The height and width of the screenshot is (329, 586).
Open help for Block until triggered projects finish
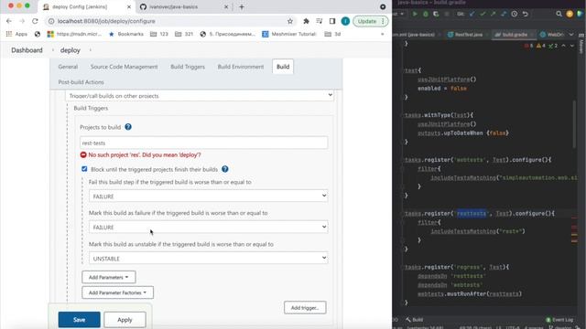click(x=225, y=169)
